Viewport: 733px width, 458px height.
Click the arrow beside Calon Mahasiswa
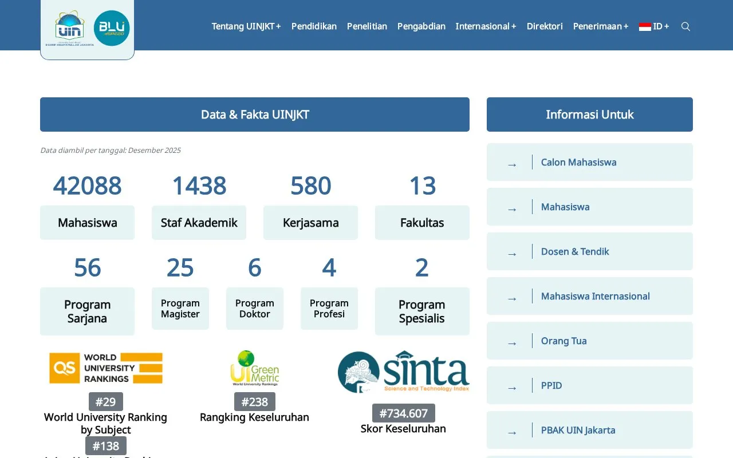click(512, 165)
